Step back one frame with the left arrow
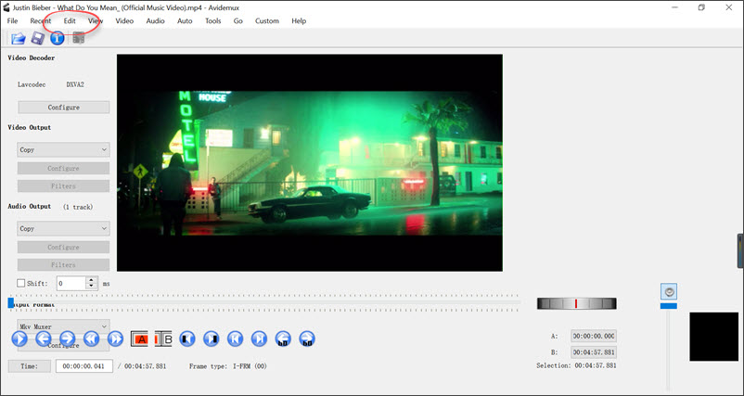Image resolution: width=744 pixels, height=396 pixels. (x=44, y=339)
